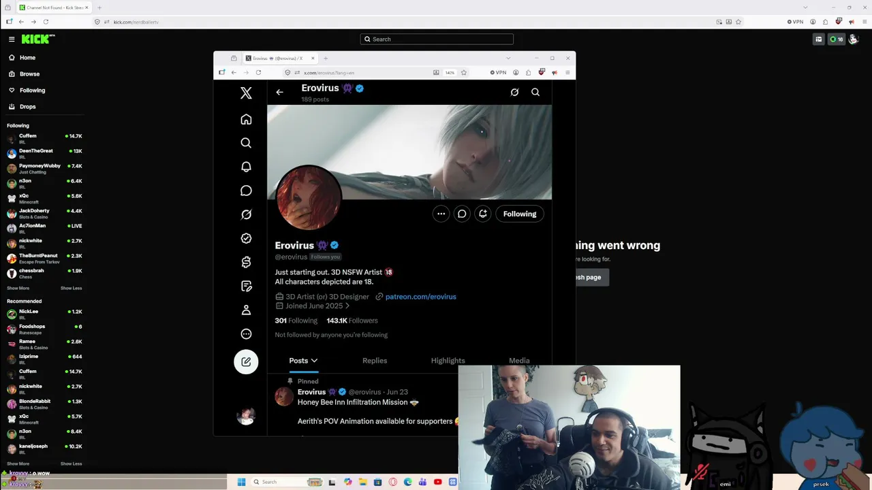Open Kick user avatar menu
The image size is (872, 490).
point(853,39)
